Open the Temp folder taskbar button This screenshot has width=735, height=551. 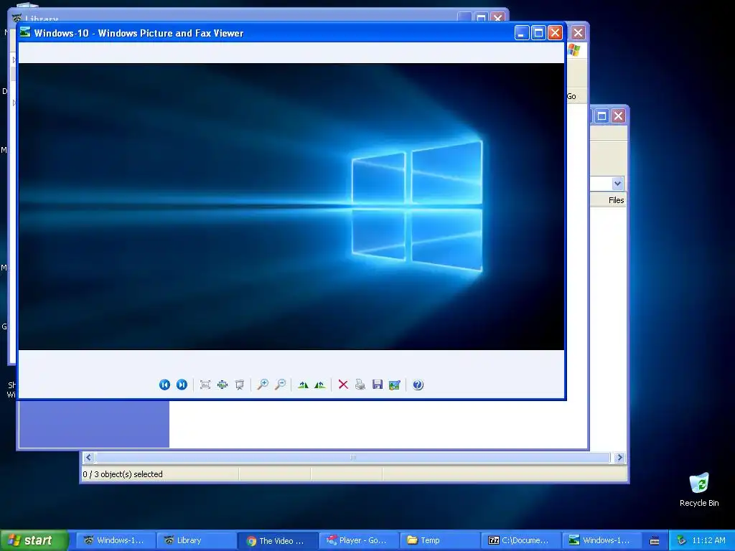[440, 540]
